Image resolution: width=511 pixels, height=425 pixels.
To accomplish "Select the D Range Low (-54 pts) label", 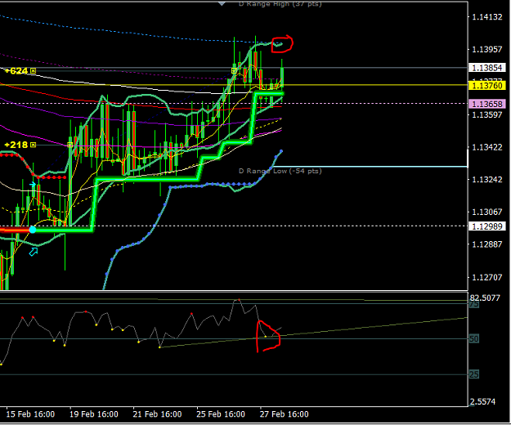I will (280, 171).
